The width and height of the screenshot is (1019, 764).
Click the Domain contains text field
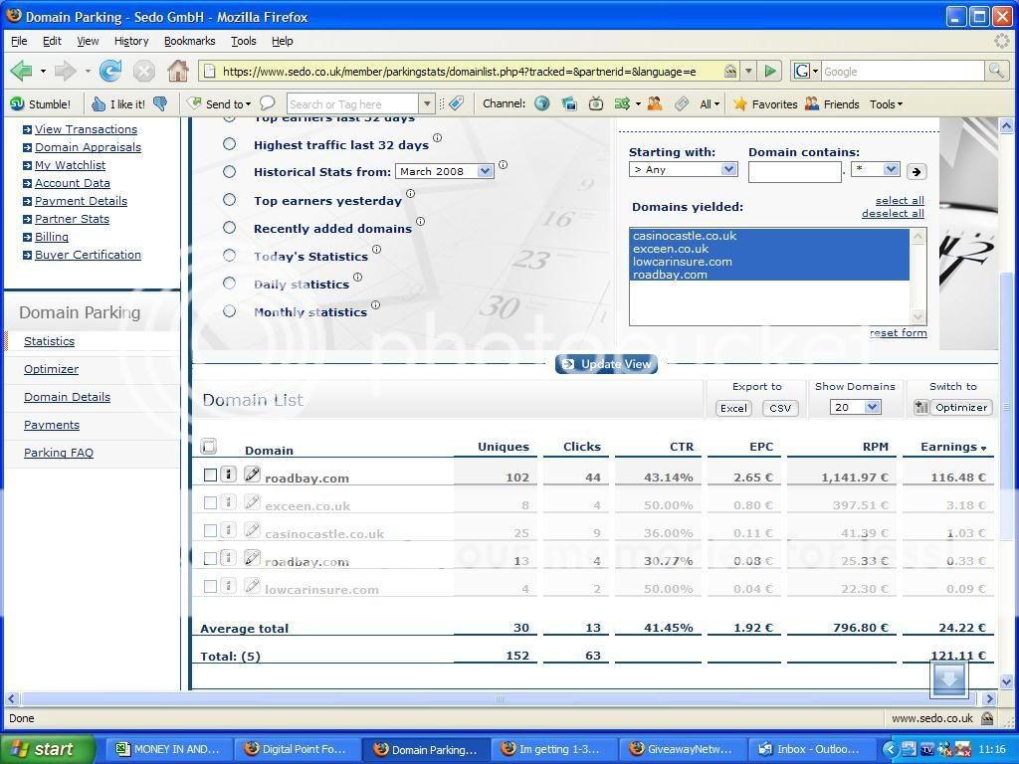(795, 171)
